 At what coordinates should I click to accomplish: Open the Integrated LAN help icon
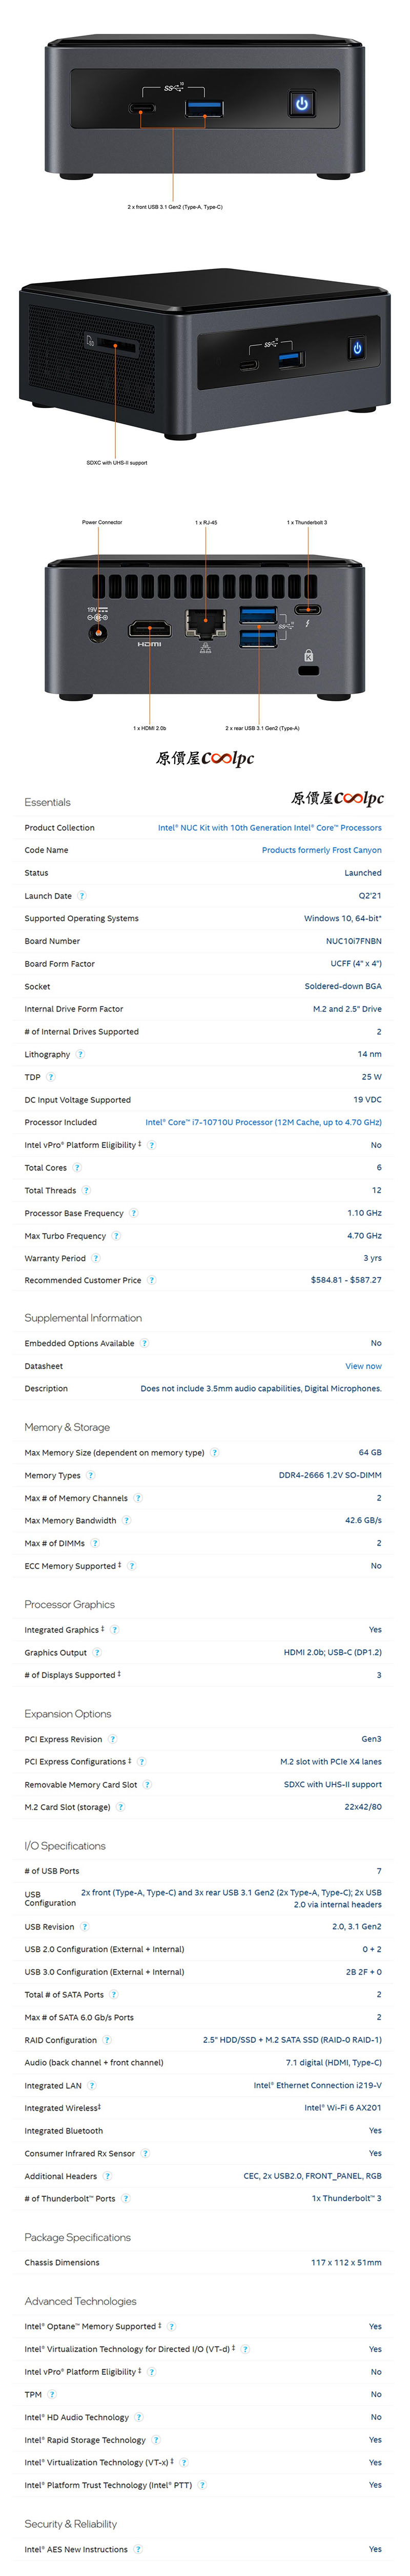pyautogui.click(x=92, y=2085)
